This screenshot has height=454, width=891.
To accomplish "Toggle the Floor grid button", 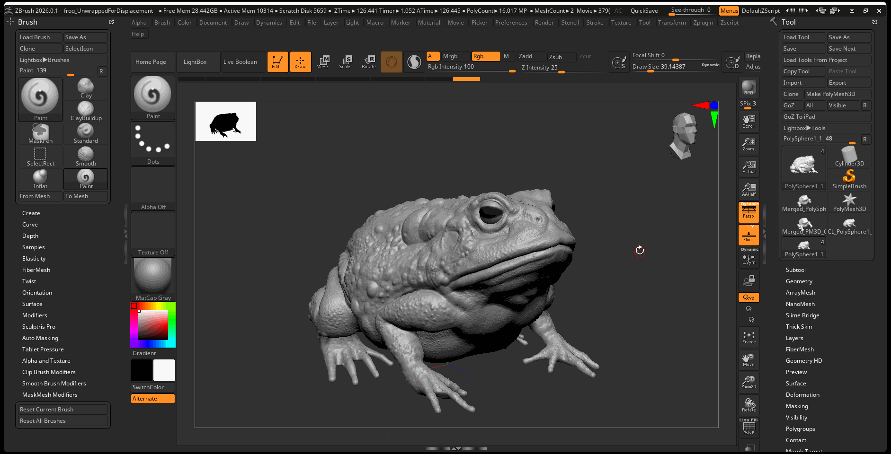I will pos(748,235).
